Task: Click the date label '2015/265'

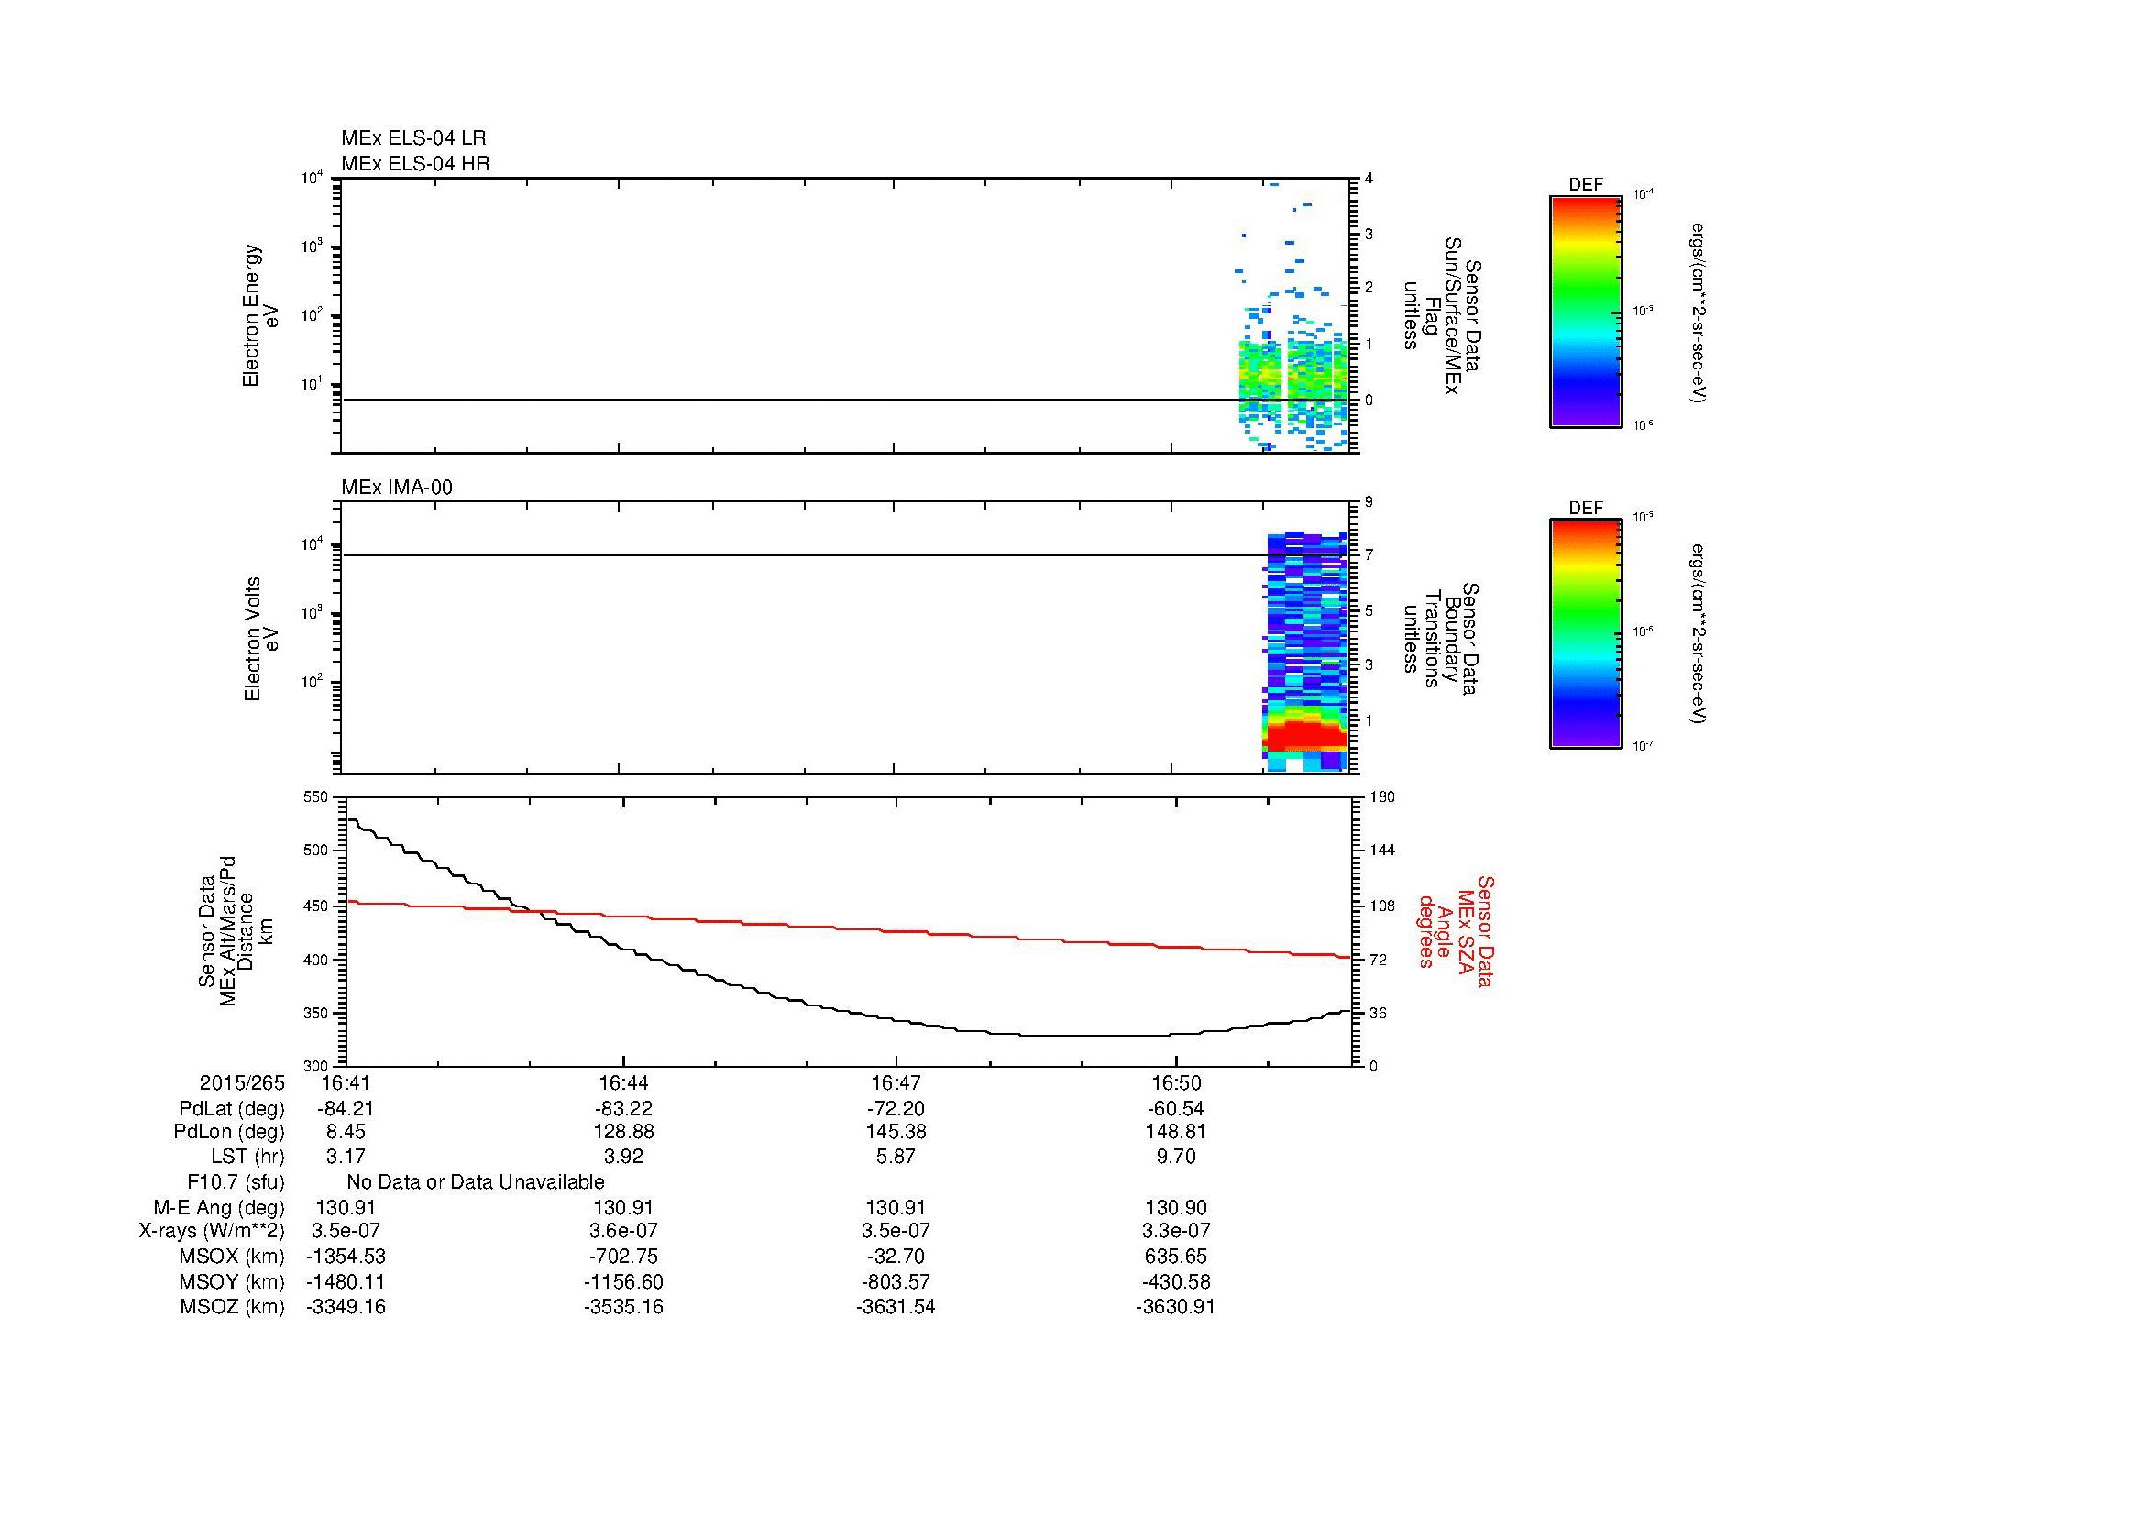Action: tap(242, 1083)
